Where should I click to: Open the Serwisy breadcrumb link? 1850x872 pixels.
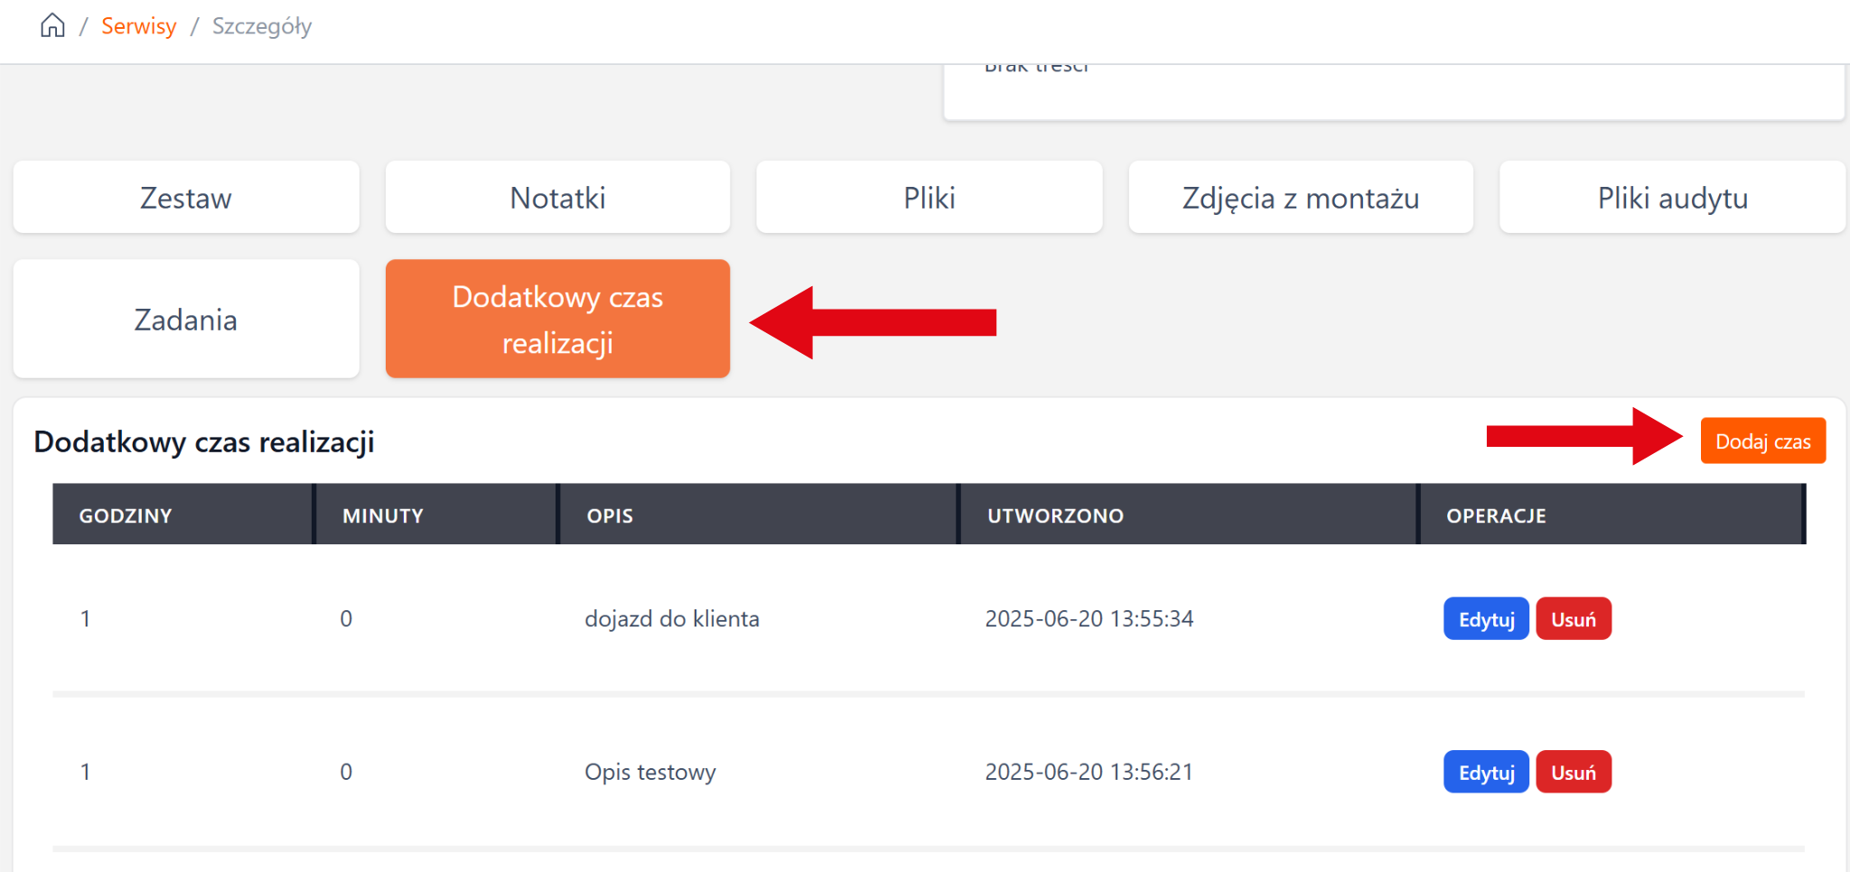[138, 26]
